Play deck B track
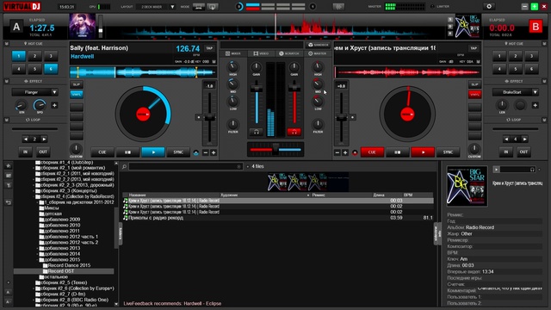The width and height of the screenshot is (551, 310). click(x=423, y=152)
